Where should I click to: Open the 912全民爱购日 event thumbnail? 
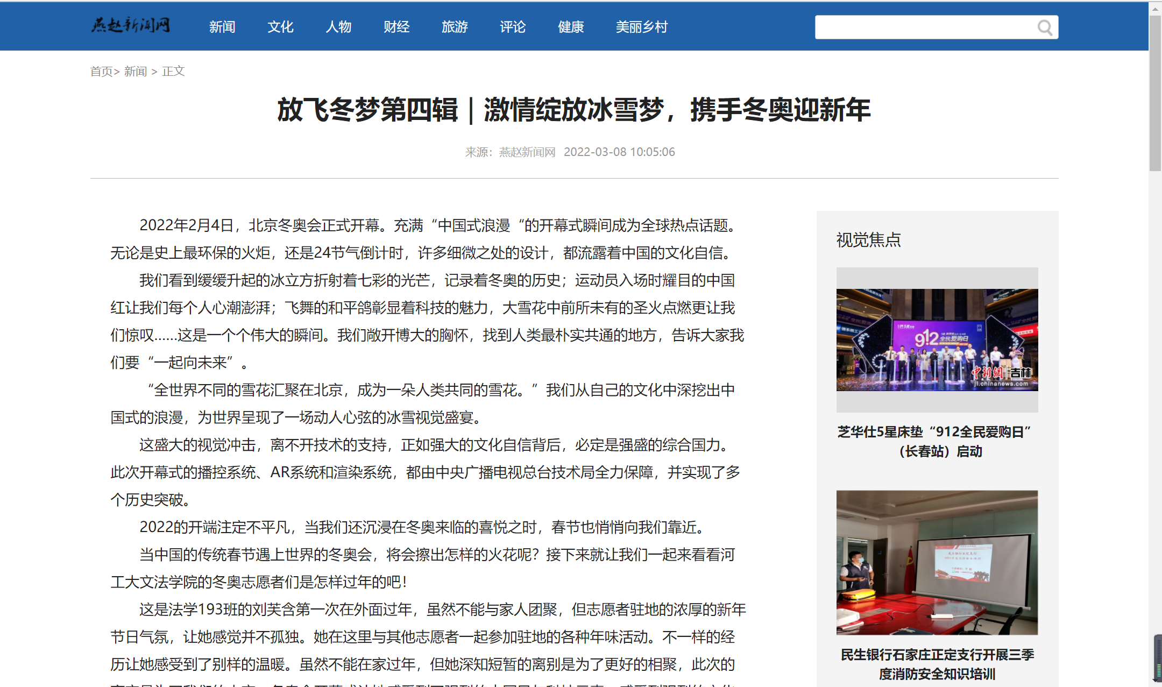[x=937, y=339]
